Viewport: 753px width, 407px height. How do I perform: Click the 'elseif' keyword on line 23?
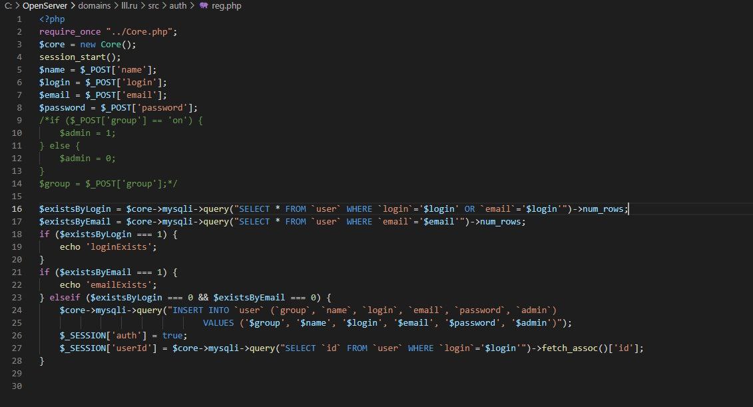[x=65, y=298]
